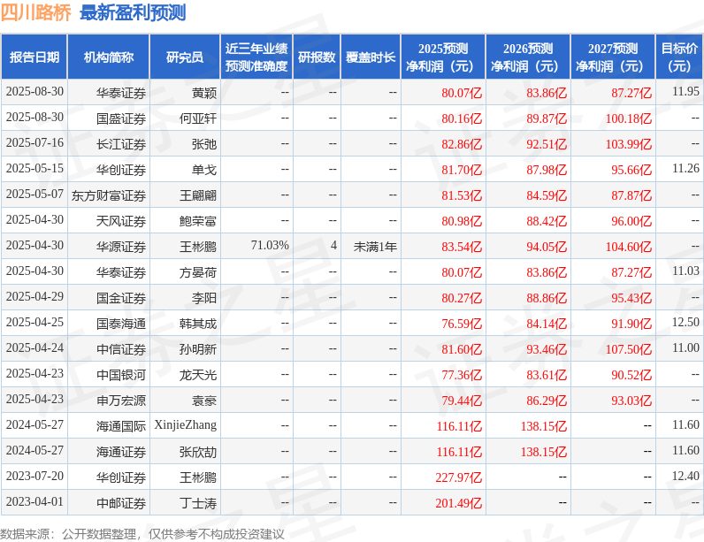Click the 100.18亿 forecast value
704x542 pixels.
[629, 118]
